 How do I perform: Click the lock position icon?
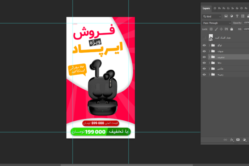pyautogui.click(x=221, y=29)
